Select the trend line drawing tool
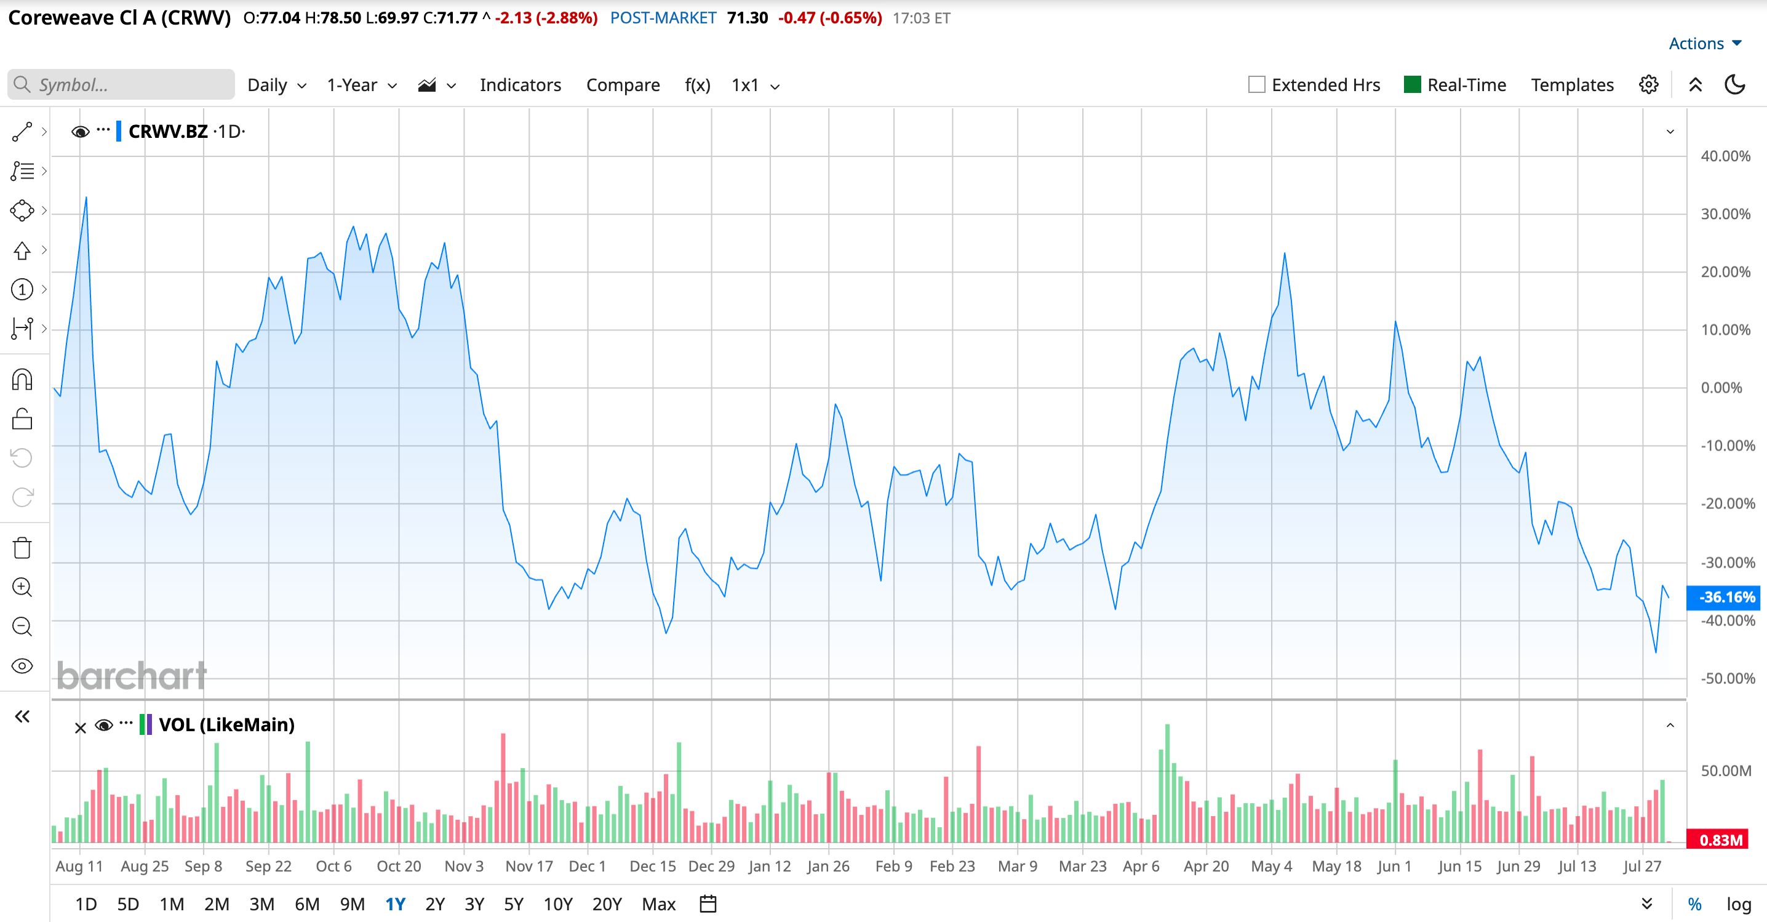The image size is (1767, 922). click(x=22, y=132)
